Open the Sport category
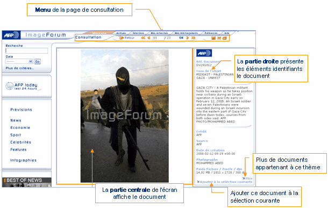Screen dimensions: 328x208 (x=16, y=135)
